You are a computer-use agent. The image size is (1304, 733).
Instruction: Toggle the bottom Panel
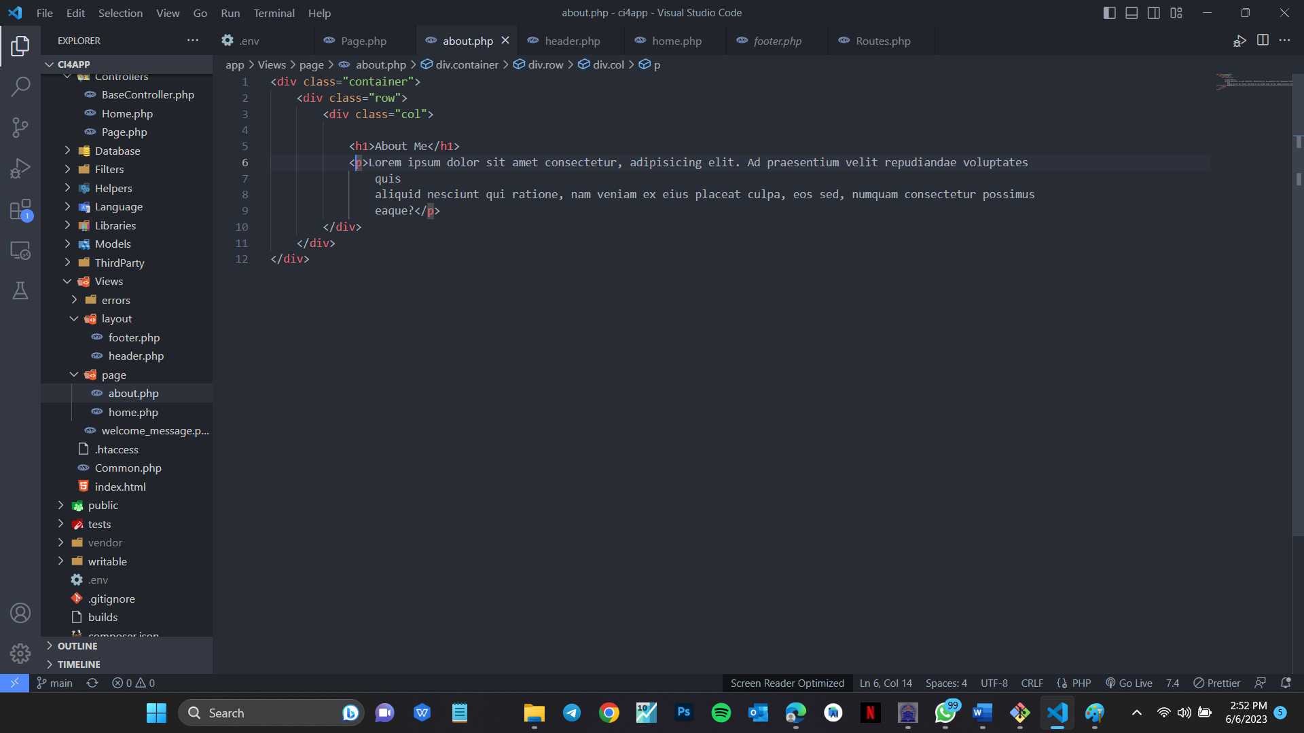[x=1131, y=12]
